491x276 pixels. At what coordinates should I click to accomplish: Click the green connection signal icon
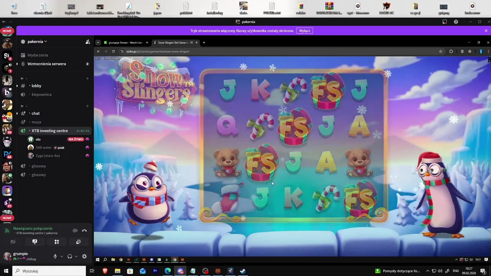[x=7, y=231]
